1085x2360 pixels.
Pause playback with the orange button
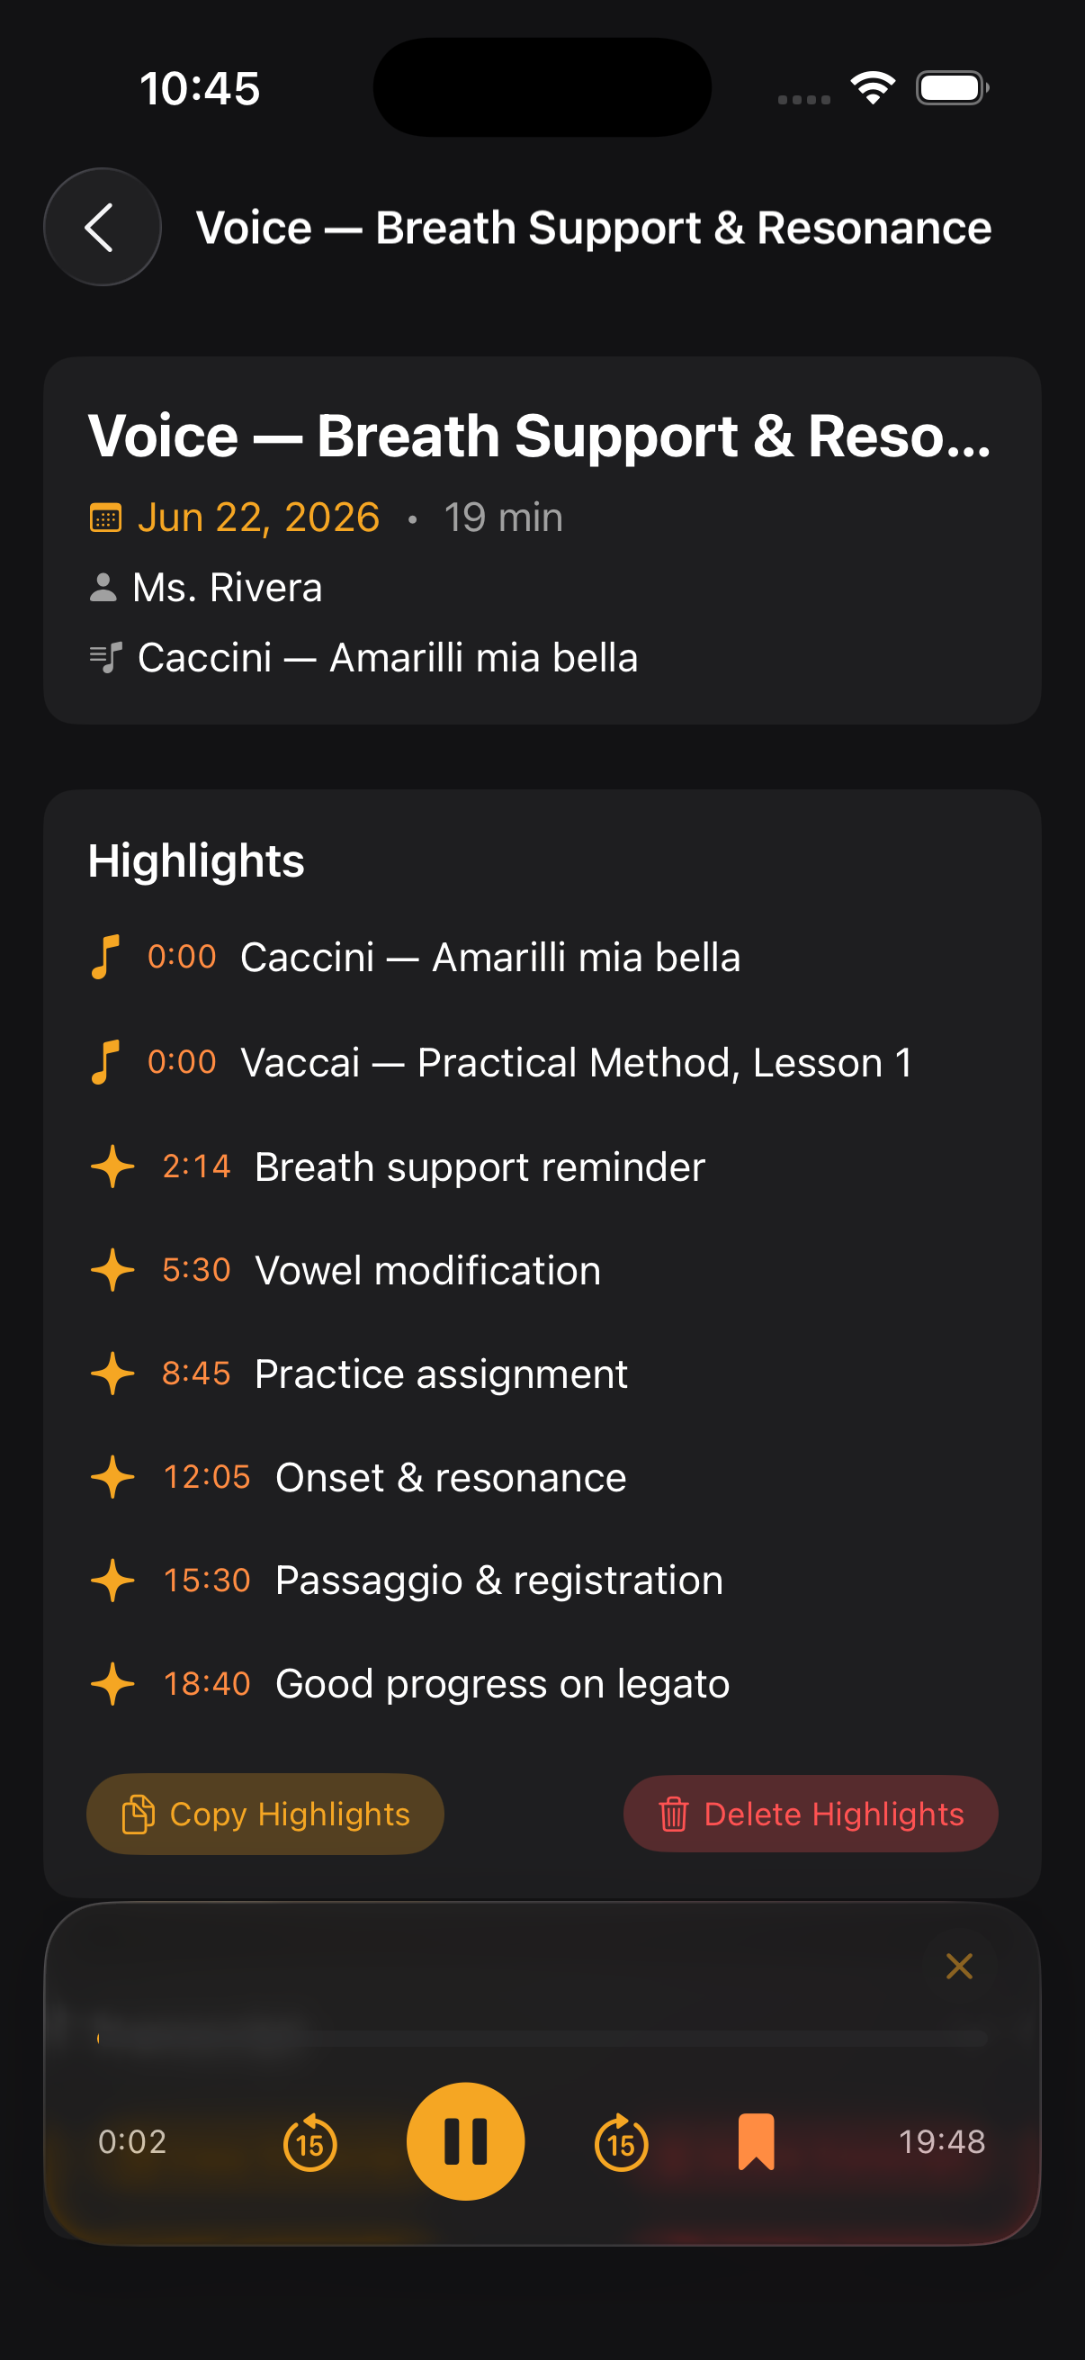coord(465,2141)
